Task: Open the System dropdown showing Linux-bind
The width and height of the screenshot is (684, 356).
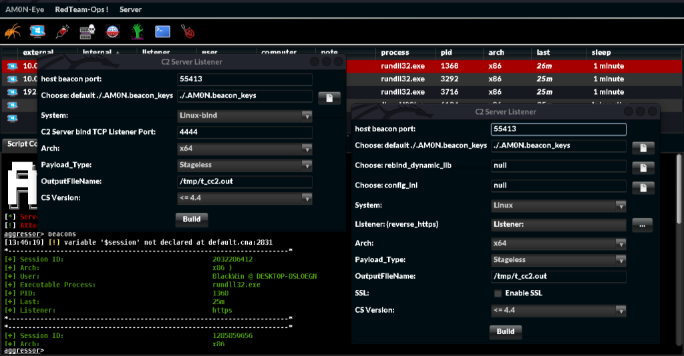Action: [x=244, y=115]
